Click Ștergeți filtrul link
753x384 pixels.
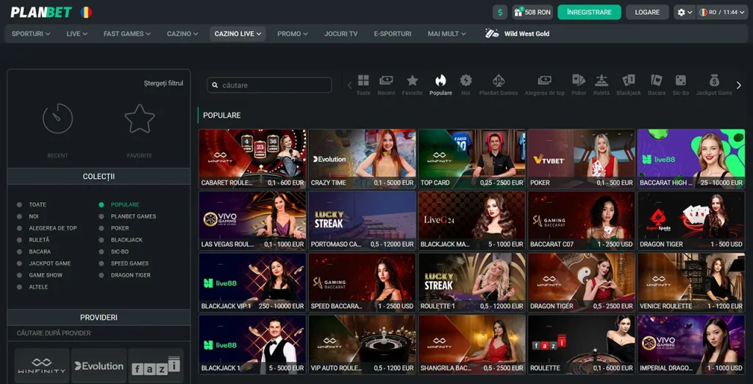click(163, 83)
